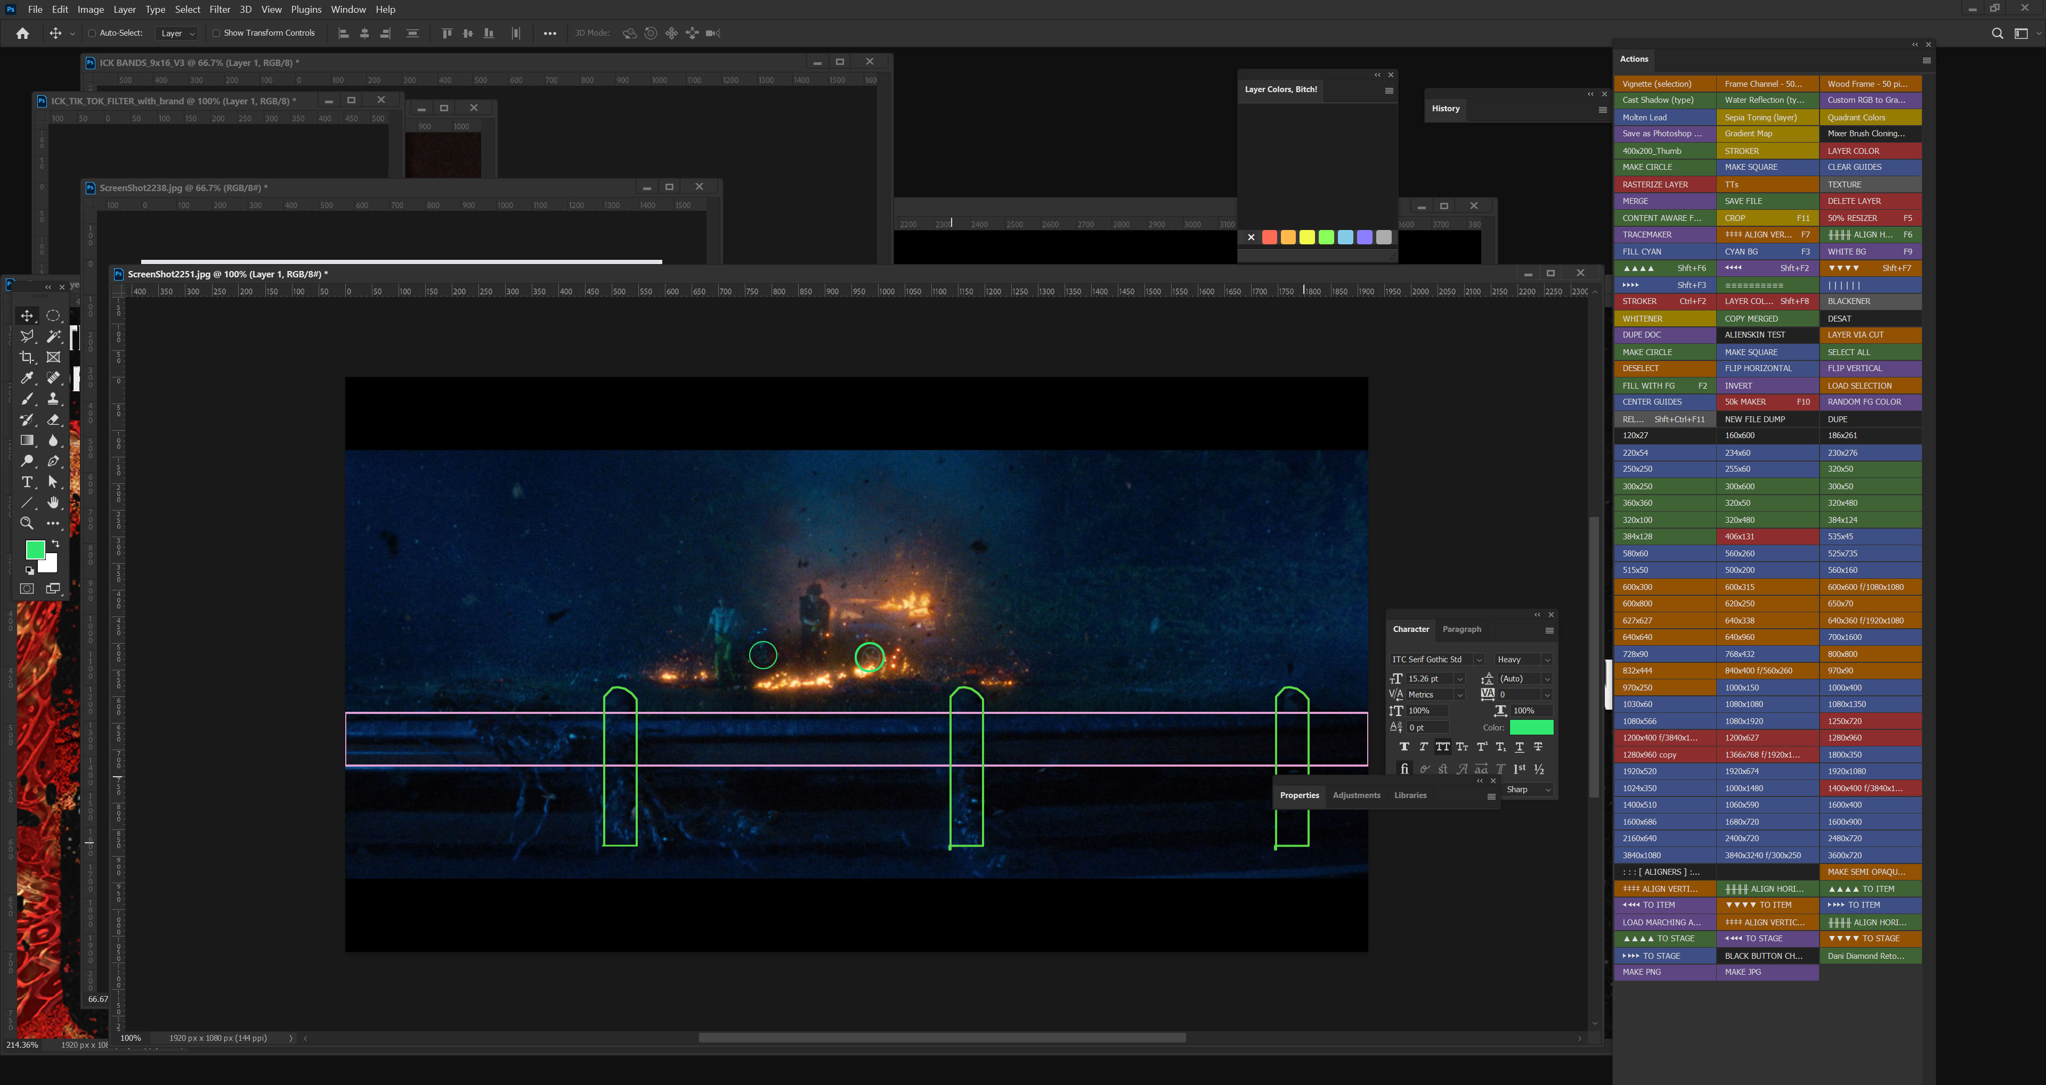
Task: Toggle Faux Italic in Character panel
Action: coord(1423,747)
